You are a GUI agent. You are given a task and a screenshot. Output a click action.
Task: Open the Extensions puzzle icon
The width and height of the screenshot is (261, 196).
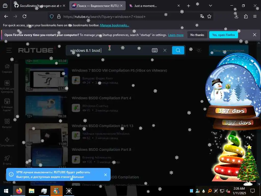246,16
